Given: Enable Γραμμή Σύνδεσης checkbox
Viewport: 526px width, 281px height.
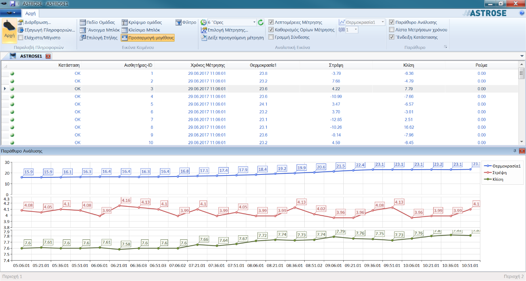Looking at the screenshot, I should [x=271, y=37].
